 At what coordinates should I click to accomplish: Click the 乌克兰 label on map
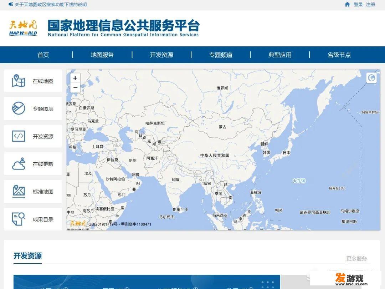(93, 121)
